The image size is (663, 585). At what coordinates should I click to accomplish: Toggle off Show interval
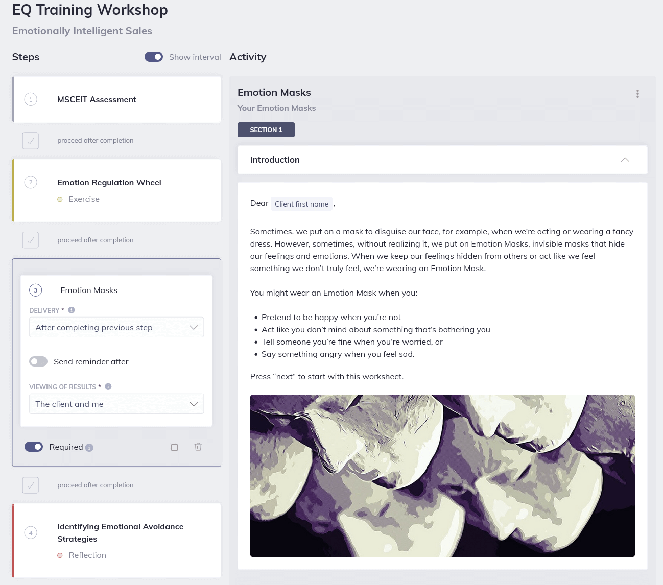[x=153, y=57]
